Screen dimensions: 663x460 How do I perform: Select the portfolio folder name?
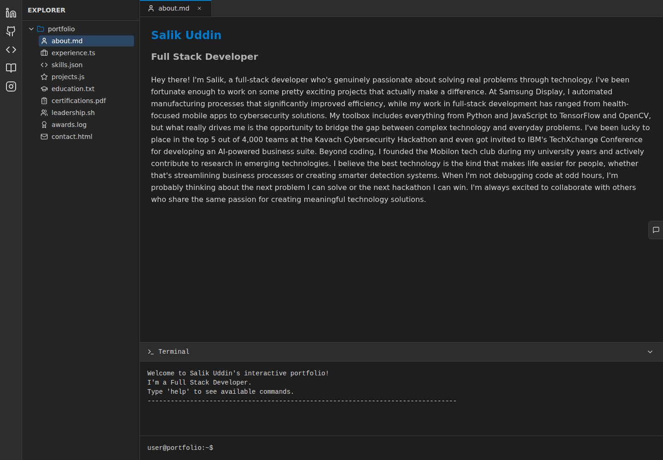click(61, 29)
